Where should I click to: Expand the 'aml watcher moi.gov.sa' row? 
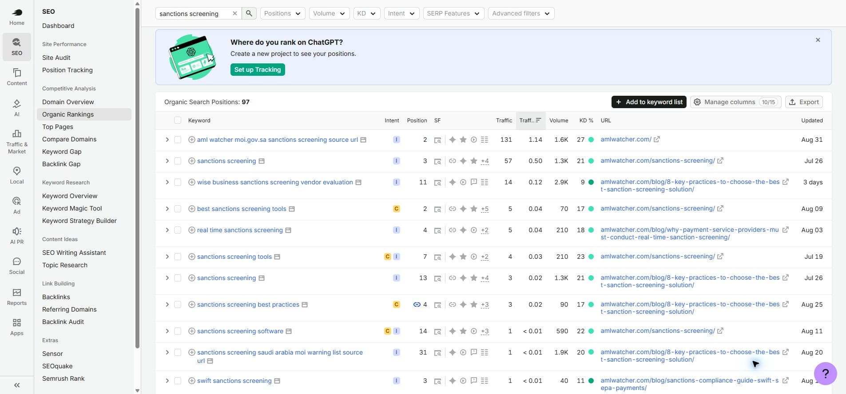click(167, 140)
